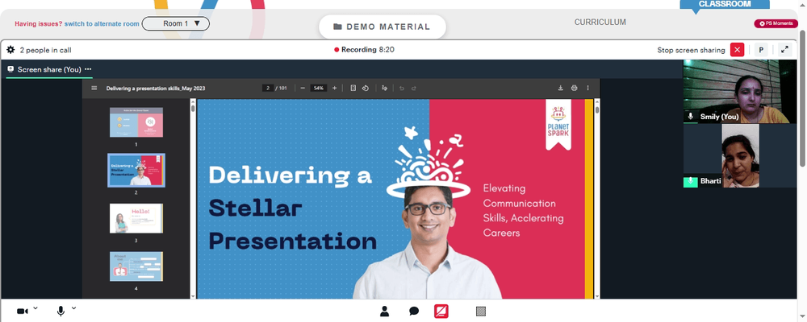Open PDF viewer more actions menu
807x322 pixels.
(x=587, y=88)
